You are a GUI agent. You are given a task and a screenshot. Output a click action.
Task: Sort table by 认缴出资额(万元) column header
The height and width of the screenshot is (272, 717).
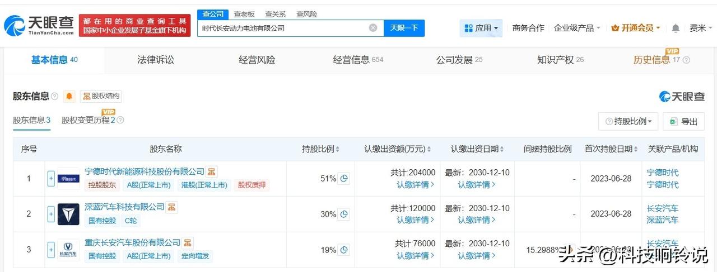click(x=398, y=149)
